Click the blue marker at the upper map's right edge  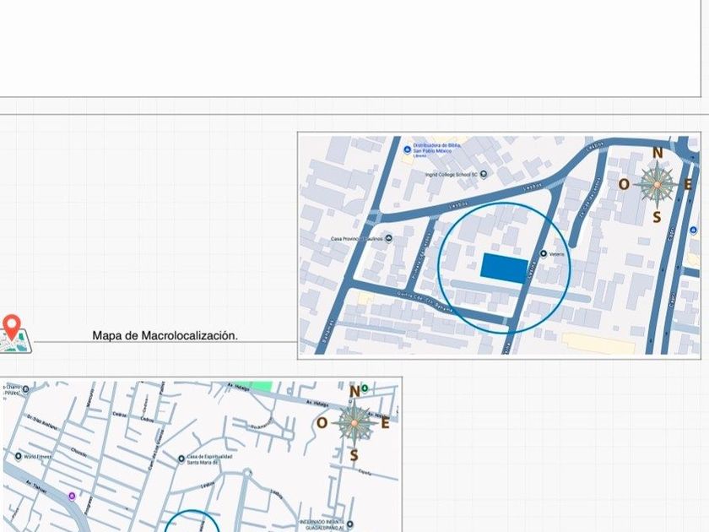(694, 231)
